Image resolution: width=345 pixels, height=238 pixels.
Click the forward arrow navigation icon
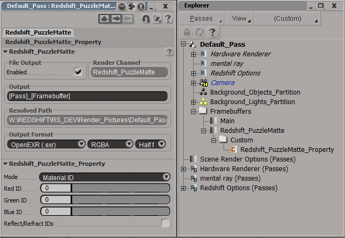tap(128, 19)
